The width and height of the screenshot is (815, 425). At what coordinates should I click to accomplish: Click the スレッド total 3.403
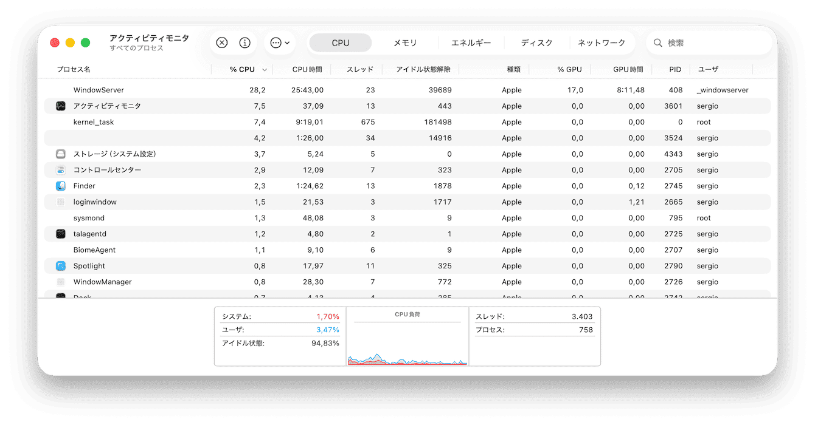coord(582,316)
